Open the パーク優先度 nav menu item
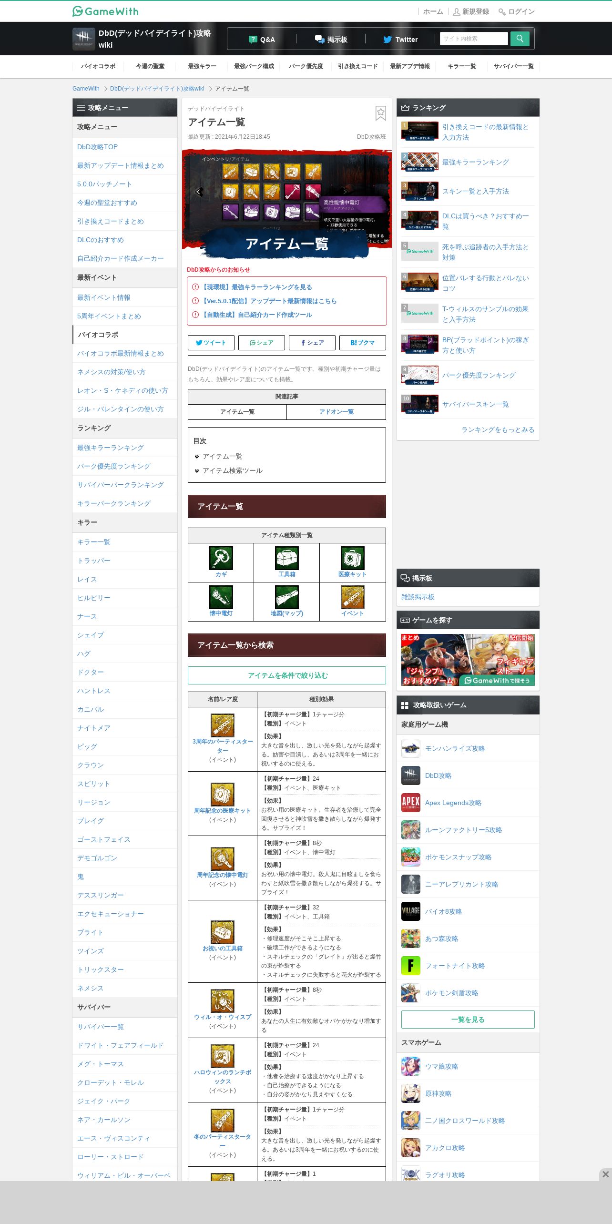The height and width of the screenshot is (1224, 612). tap(306, 66)
